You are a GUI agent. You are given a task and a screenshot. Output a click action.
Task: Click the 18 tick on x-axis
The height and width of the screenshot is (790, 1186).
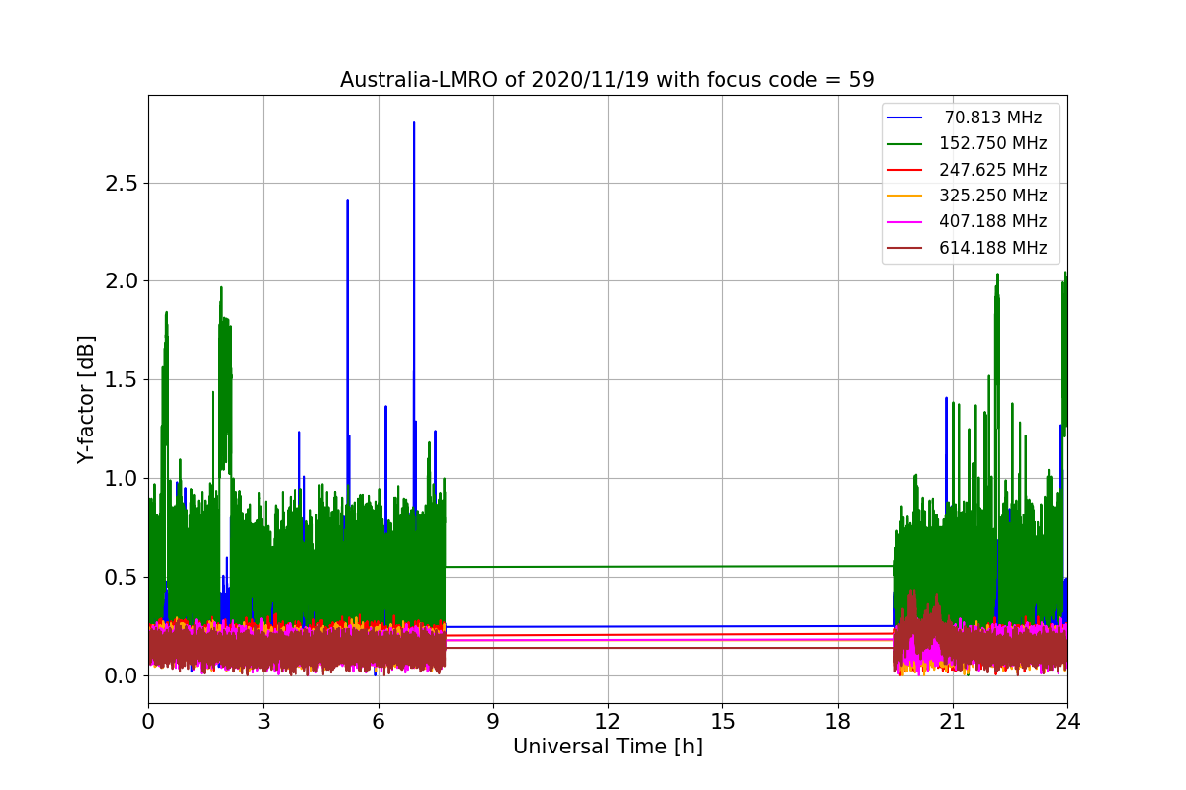pos(837,722)
